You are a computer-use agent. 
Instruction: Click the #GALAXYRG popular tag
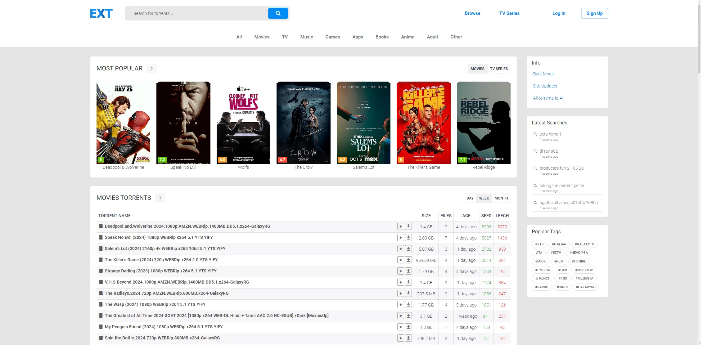click(x=586, y=287)
